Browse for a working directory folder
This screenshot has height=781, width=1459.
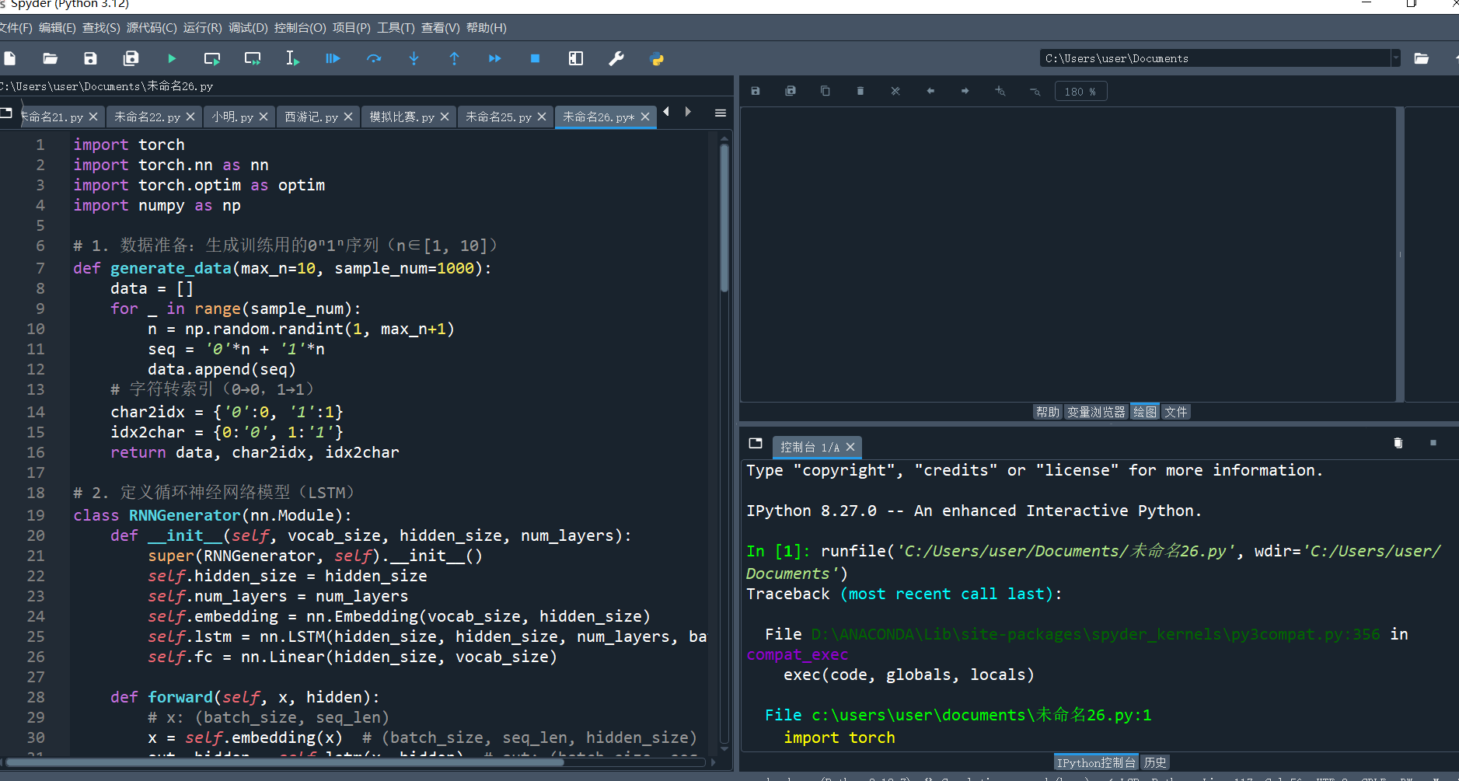(x=1422, y=58)
